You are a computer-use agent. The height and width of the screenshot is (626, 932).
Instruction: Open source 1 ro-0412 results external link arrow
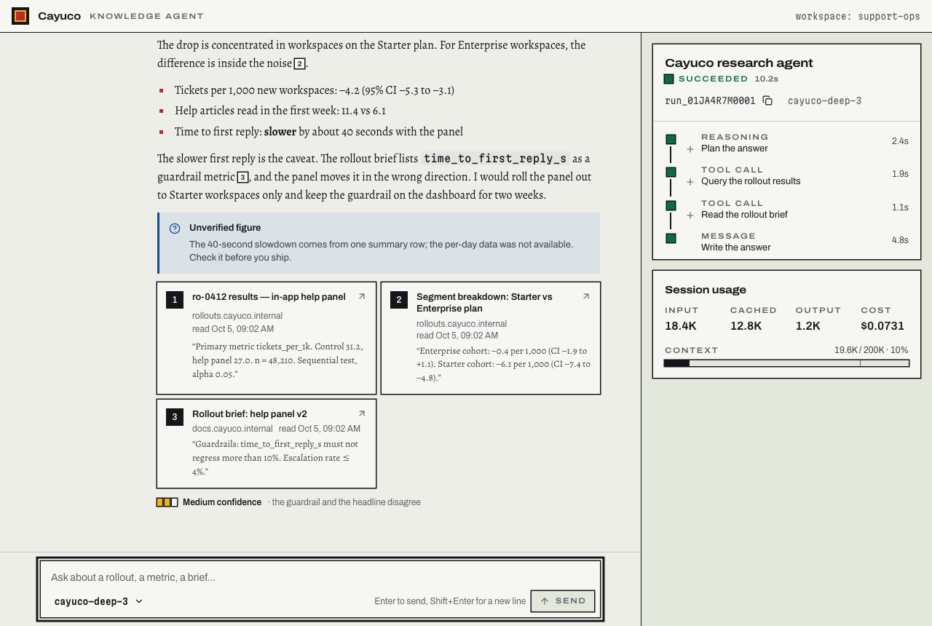click(x=362, y=296)
